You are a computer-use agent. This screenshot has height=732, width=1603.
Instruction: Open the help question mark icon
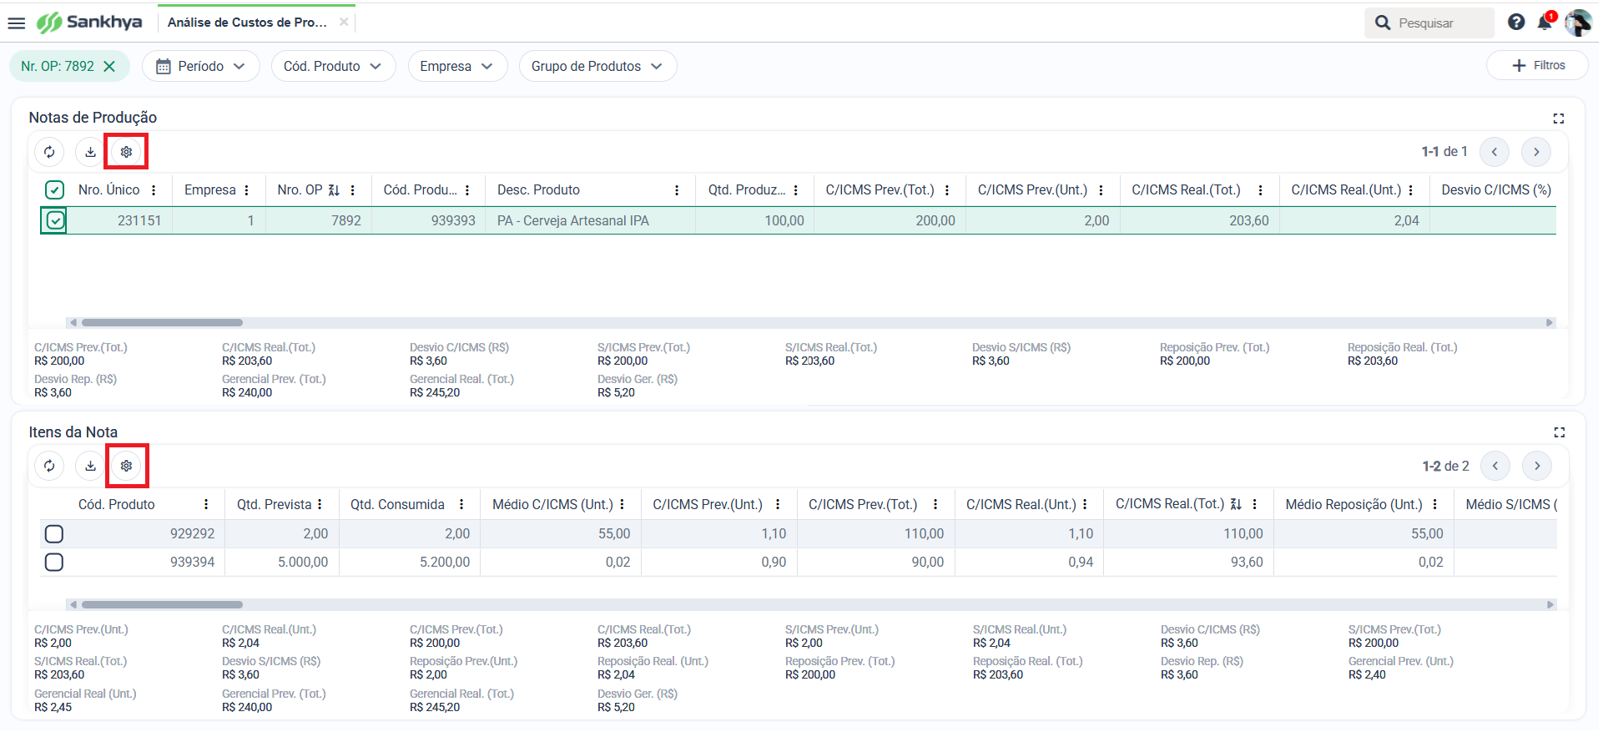pos(1516,23)
